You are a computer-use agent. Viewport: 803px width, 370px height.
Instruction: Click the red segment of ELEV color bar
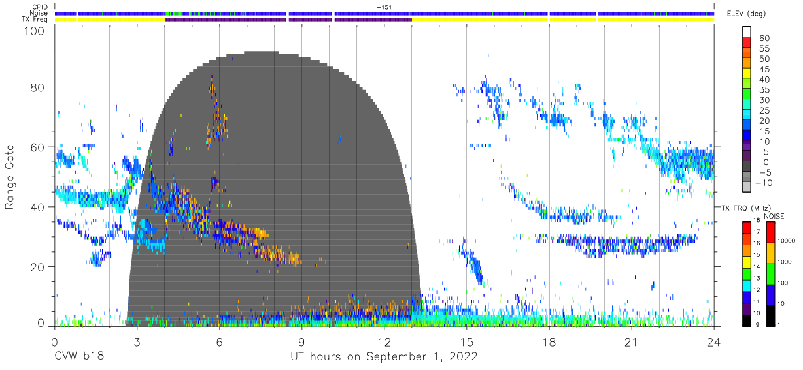point(747,42)
